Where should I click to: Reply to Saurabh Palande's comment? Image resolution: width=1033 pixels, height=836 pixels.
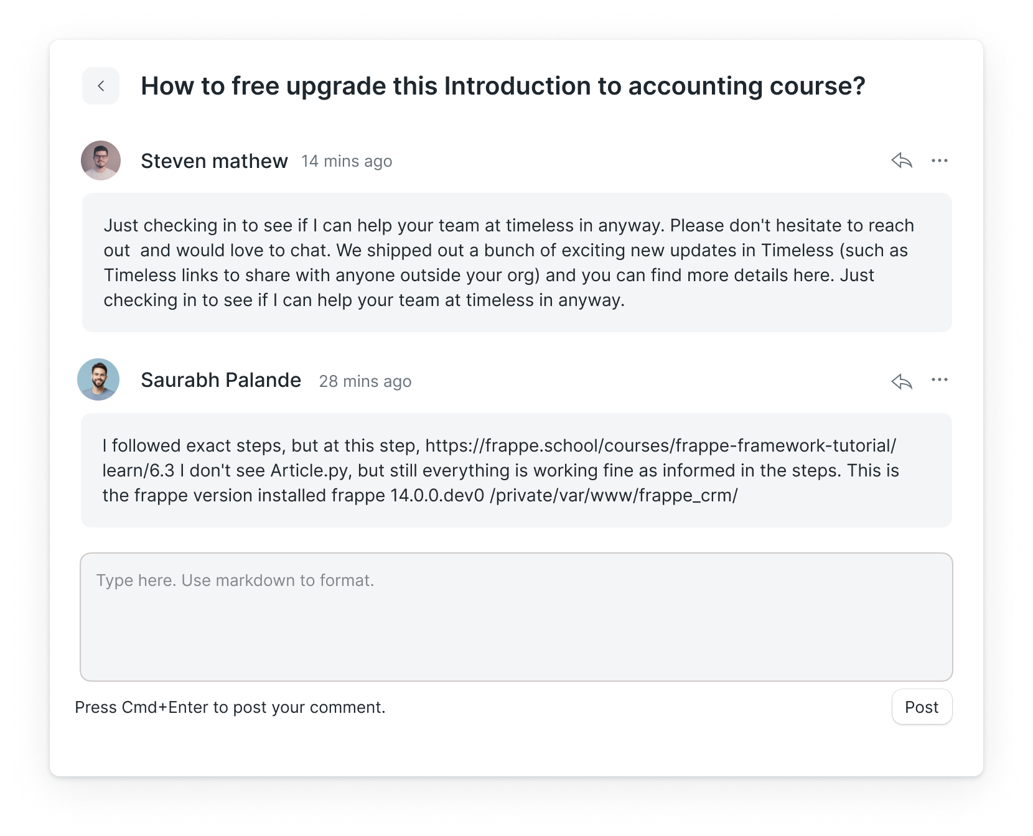[x=902, y=381]
